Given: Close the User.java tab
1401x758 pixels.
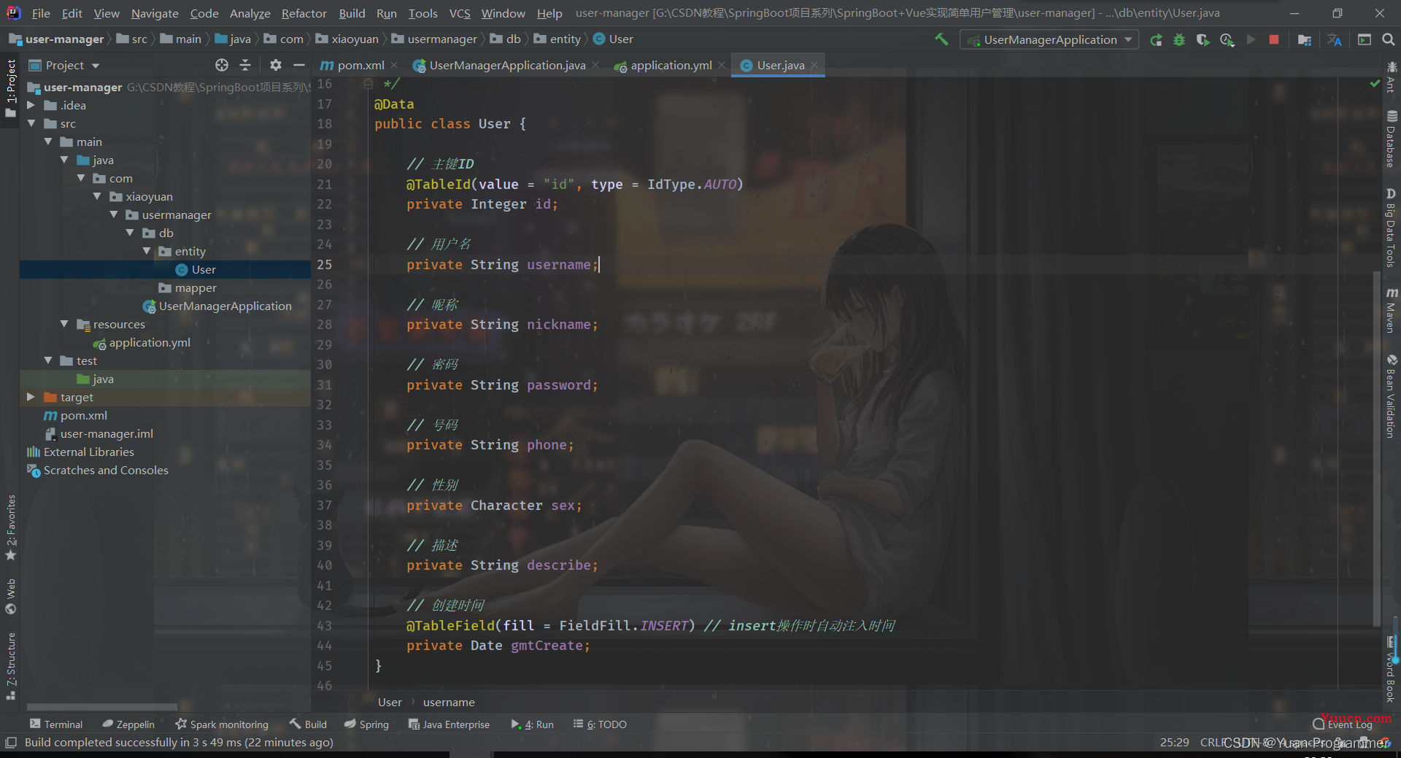Looking at the screenshot, I should point(814,65).
